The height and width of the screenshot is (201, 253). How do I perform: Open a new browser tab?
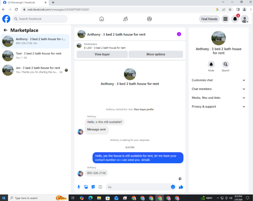[x=53, y=2]
